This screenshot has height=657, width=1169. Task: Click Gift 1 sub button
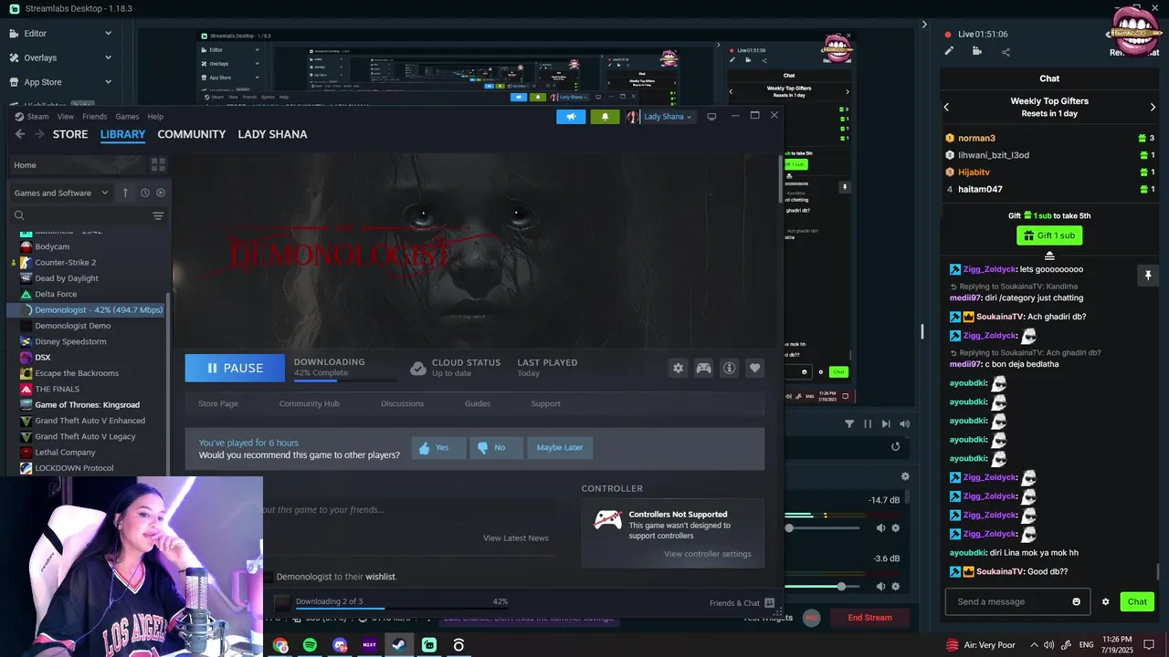click(1049, 235)
